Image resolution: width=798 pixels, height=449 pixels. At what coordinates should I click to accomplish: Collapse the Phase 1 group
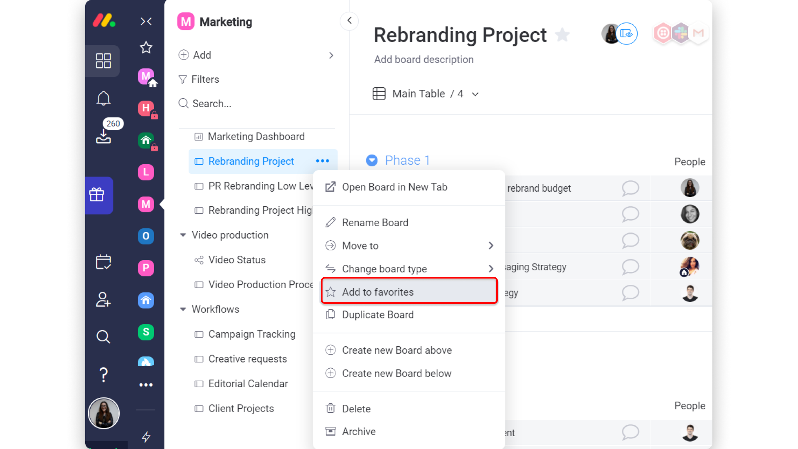coord(372,160)
